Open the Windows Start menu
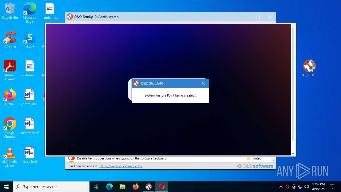 (6, 187)
